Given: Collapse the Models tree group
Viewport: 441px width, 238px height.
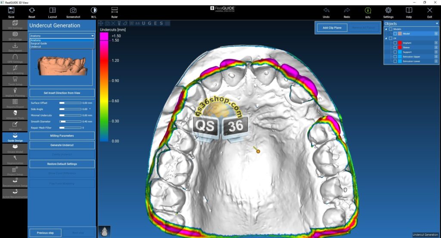Looking at the screenshot, I should (386, 29).
